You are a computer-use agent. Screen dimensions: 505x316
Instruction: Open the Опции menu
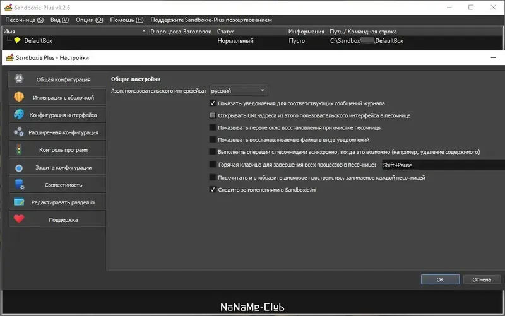pos(89,20)
